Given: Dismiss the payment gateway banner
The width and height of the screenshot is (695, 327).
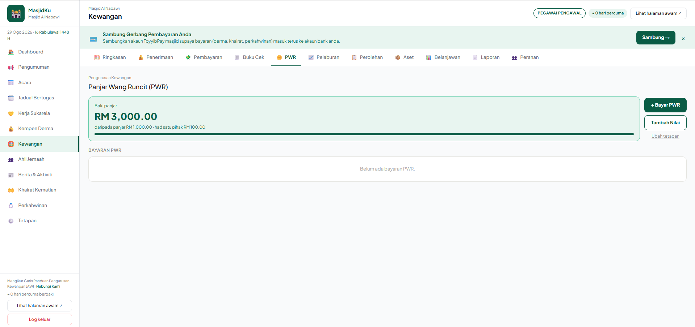Looking at the screenshot, I should pyautogui.click(x=683, y=39).
